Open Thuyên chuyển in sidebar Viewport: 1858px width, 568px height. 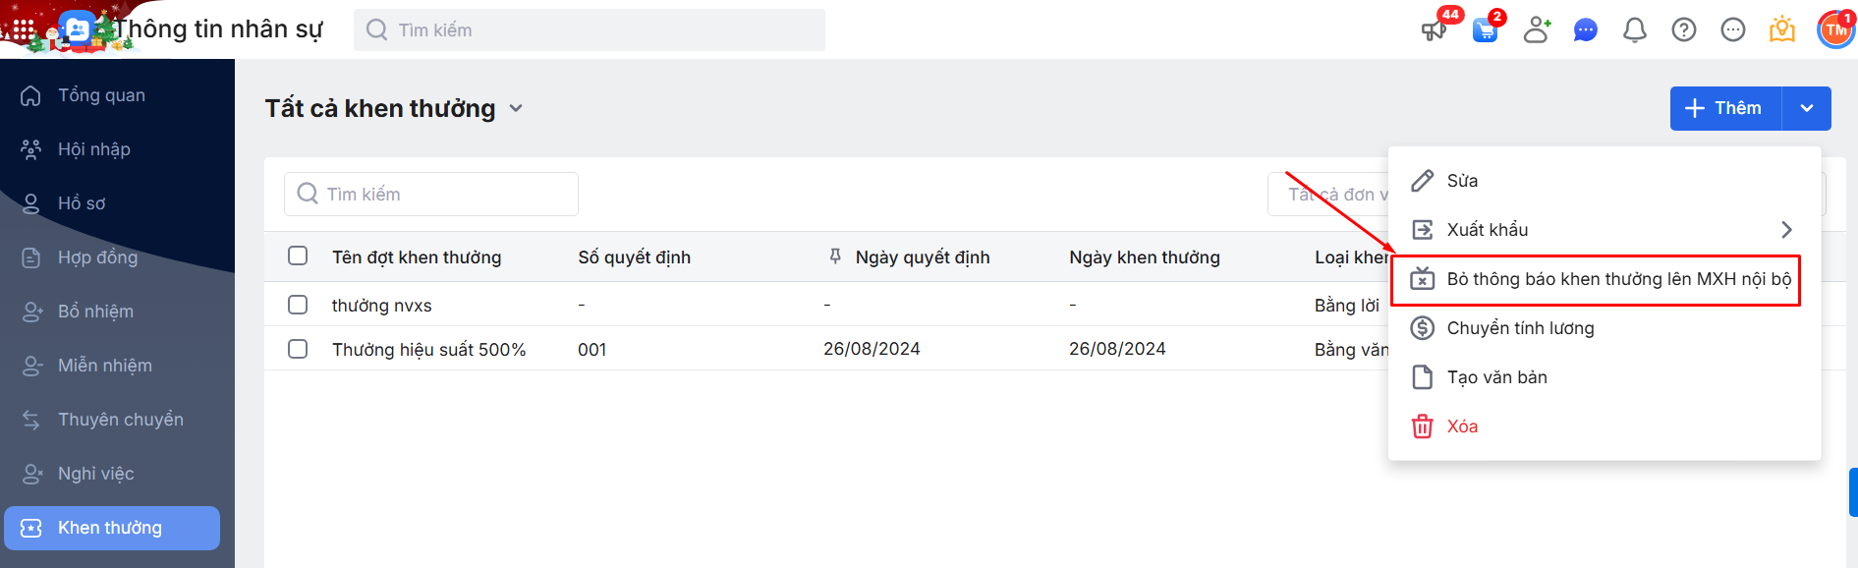point(121,420)
